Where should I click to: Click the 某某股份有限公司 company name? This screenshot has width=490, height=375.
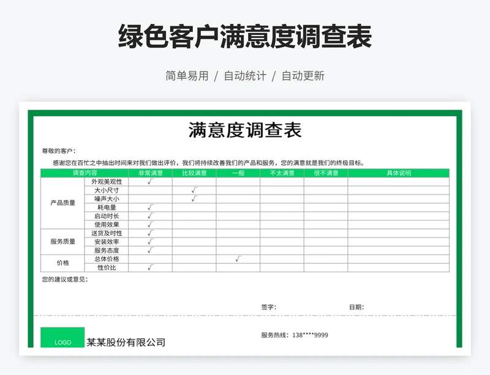126,343
